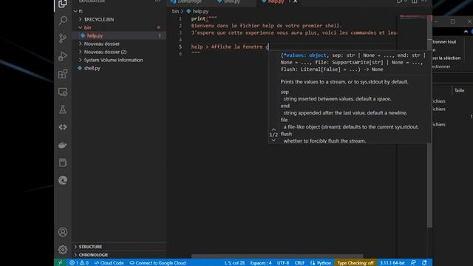Change indentation via Espaces : 4
Viewport: 473px width, 266px height.
[x=261, y=263]
